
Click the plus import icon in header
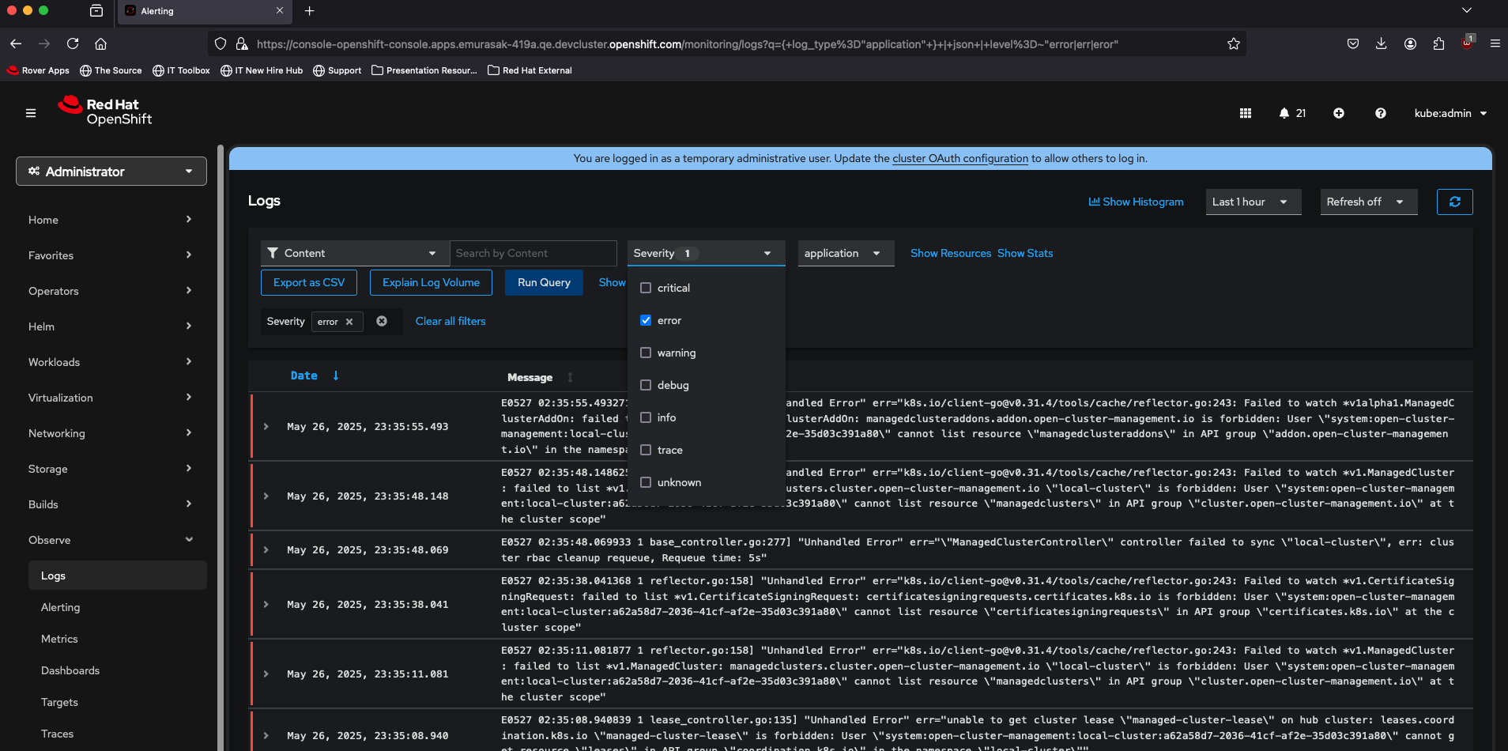[x=1339, y=113]
